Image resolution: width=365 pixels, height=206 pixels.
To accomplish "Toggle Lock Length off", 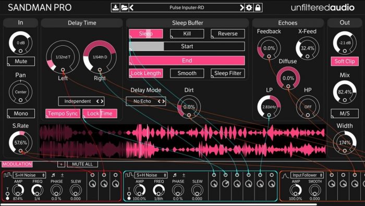I will pyautogui.click(x=145, y=73).
